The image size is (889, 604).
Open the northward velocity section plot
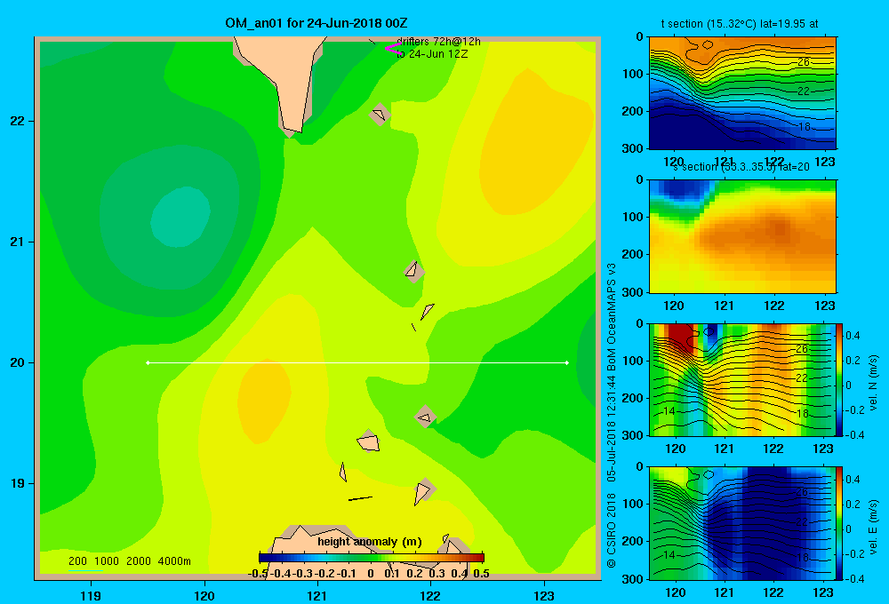[742, 379]
